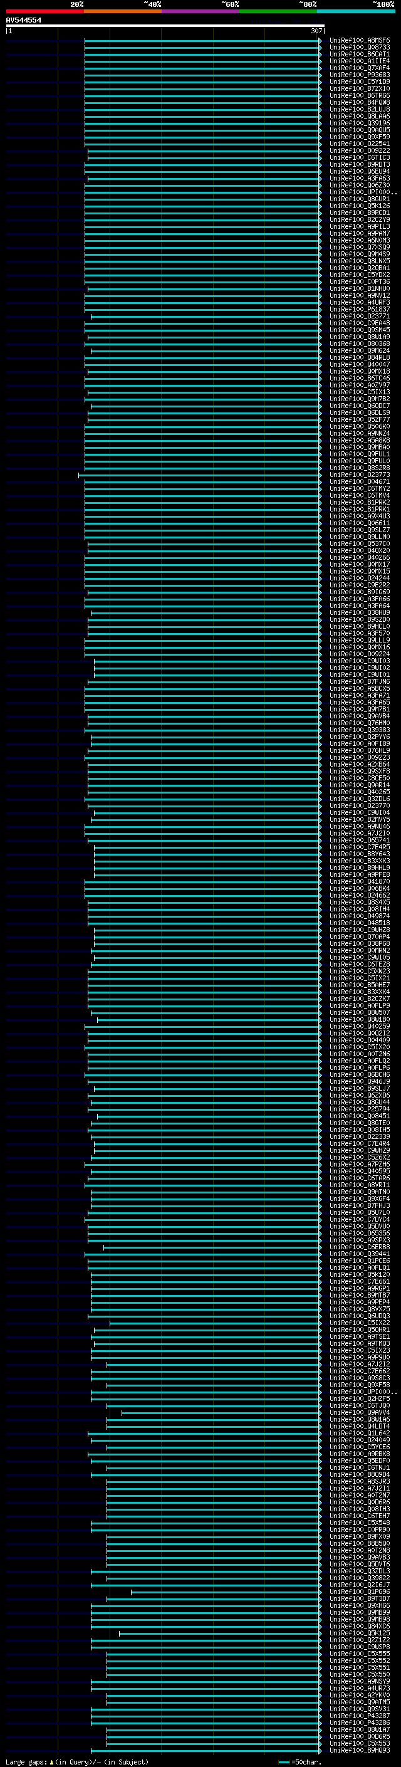Click the 307 query end position label
The image size is (401, 1767).
pos(316,31)
